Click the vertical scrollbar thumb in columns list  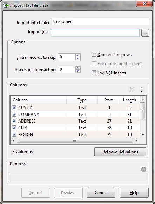coord(143,111)
